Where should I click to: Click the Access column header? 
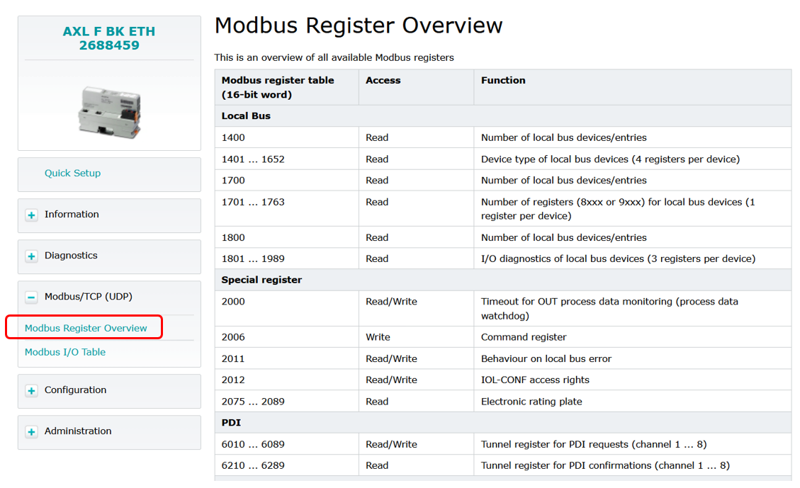click(383, 81)
